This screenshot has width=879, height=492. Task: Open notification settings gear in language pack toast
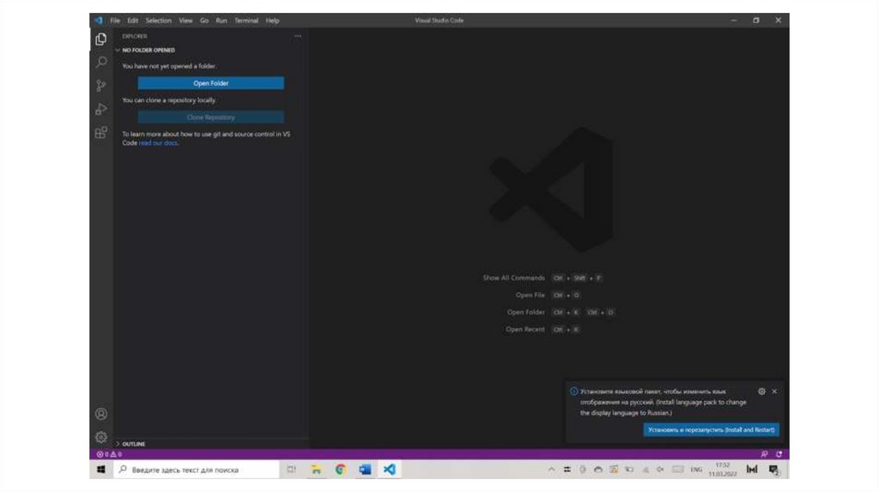point(761,392)
